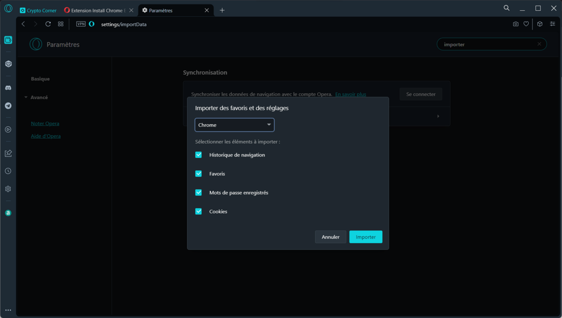Switch to the Crypto Corner tab
Image resolution: width=562 pixels, height=318 pixels.
pos(38,10)
